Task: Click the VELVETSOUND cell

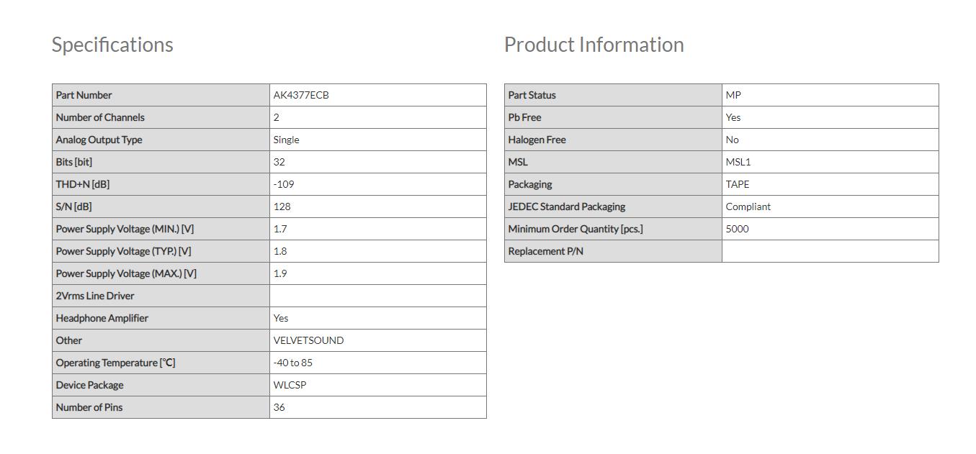Action: [x=308, y=340]
